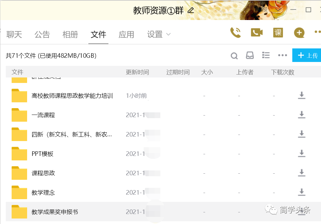Download 高校教师课程思政教学能力培训 folder
Image resolution: width=321 pixels, height=224 pixels.
[302, 96]
